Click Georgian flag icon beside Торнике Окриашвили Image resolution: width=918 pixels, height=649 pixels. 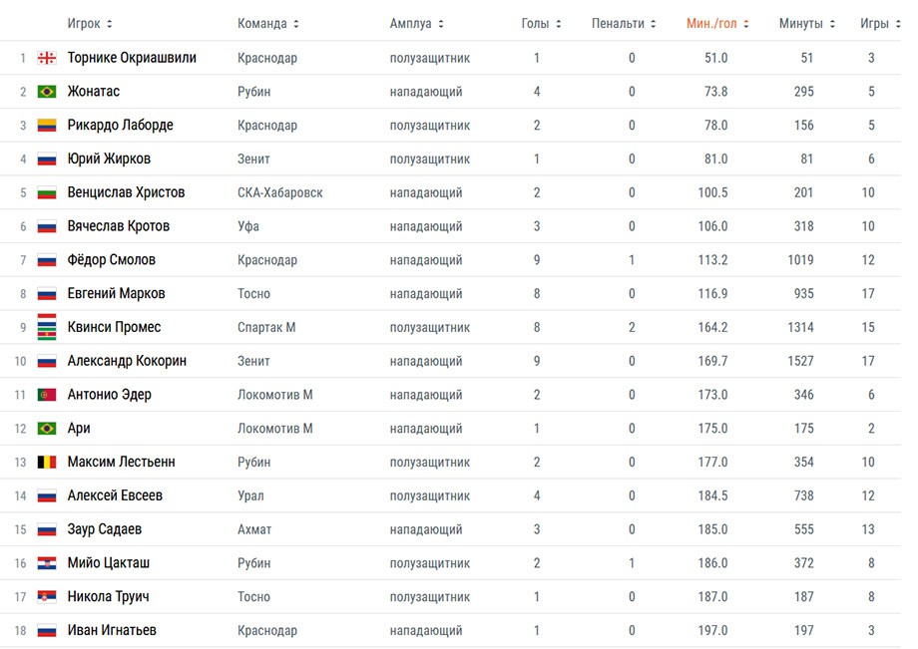point(46,58)
